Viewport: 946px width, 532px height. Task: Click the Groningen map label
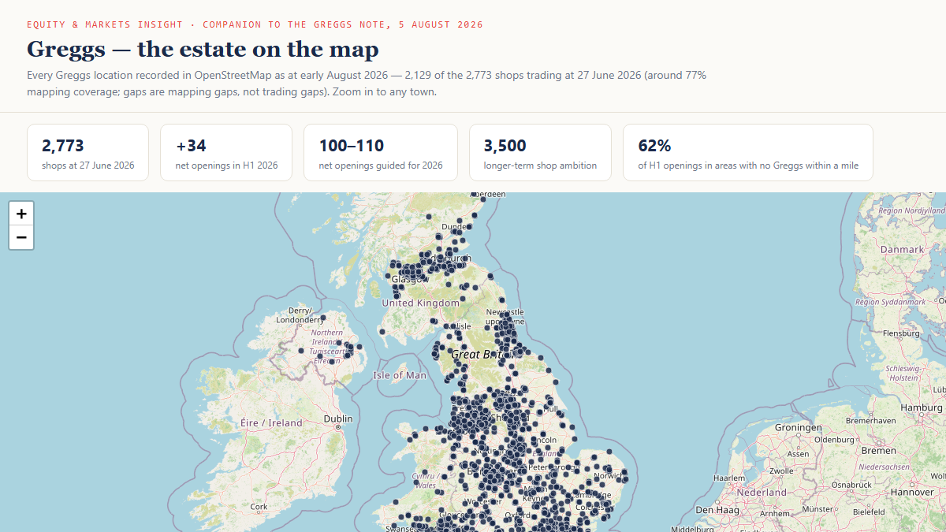tap(799, 427)
